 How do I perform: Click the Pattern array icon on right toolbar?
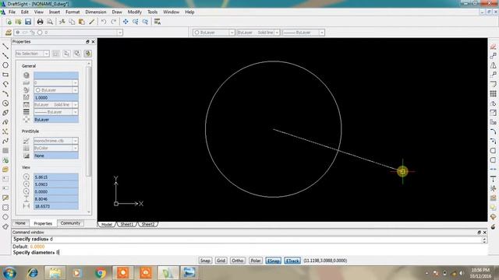click(x=493, y=93)
